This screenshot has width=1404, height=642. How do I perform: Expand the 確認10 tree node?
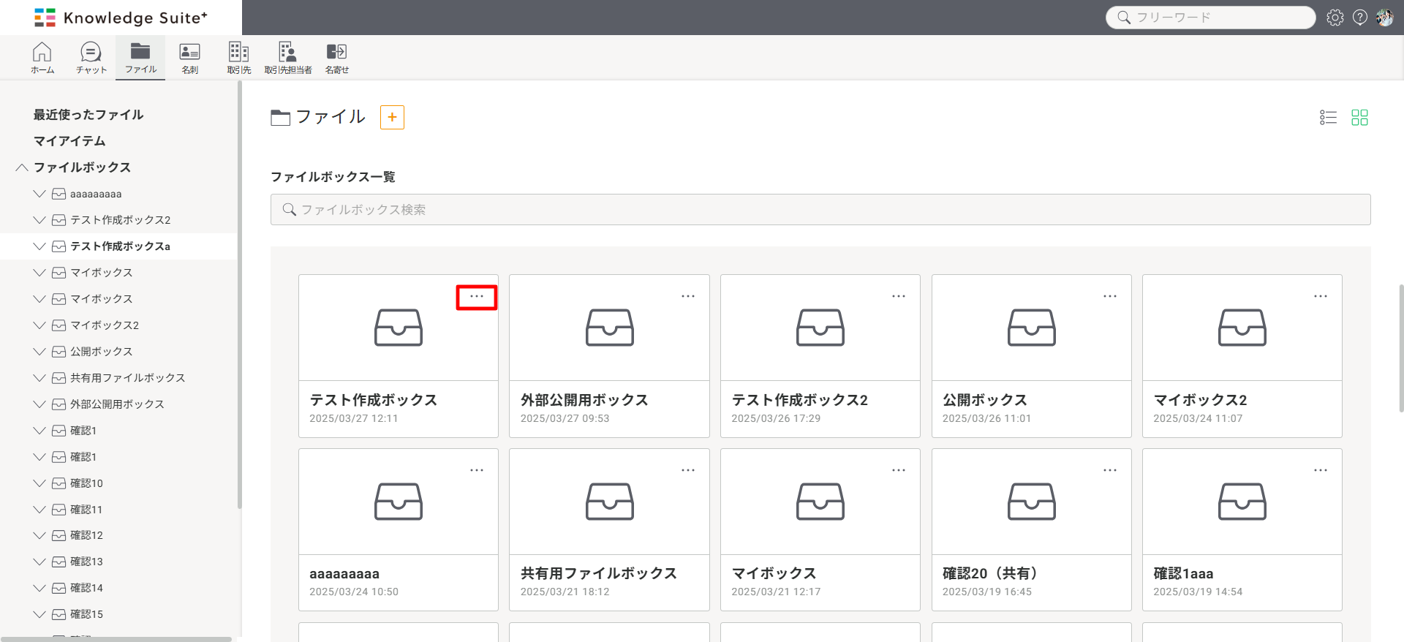pyautogui.click(x=39, y=483)
